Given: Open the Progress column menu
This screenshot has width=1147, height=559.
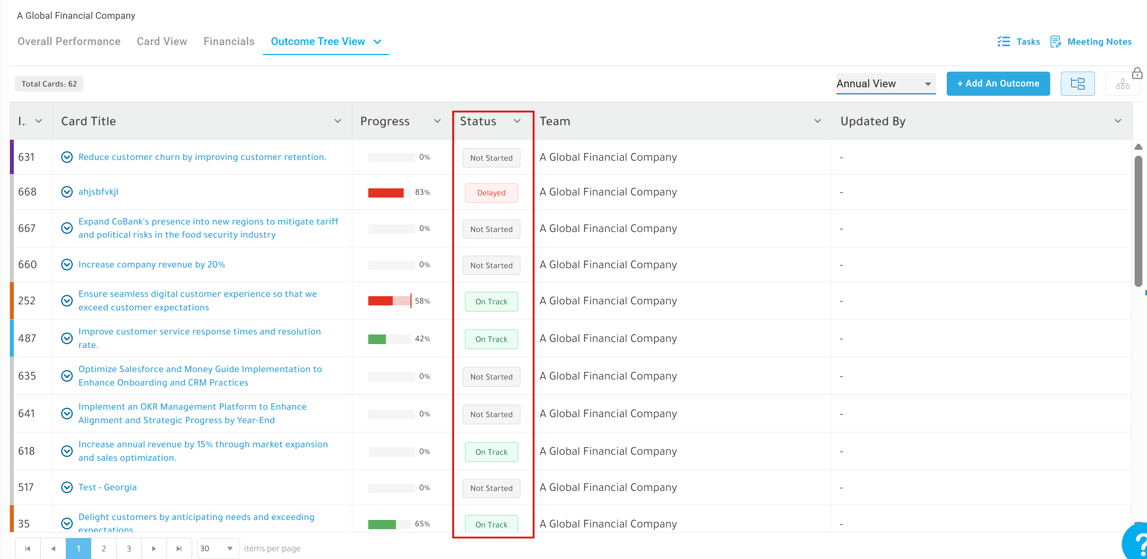Looking at the screenshot, I should [437, 121].
